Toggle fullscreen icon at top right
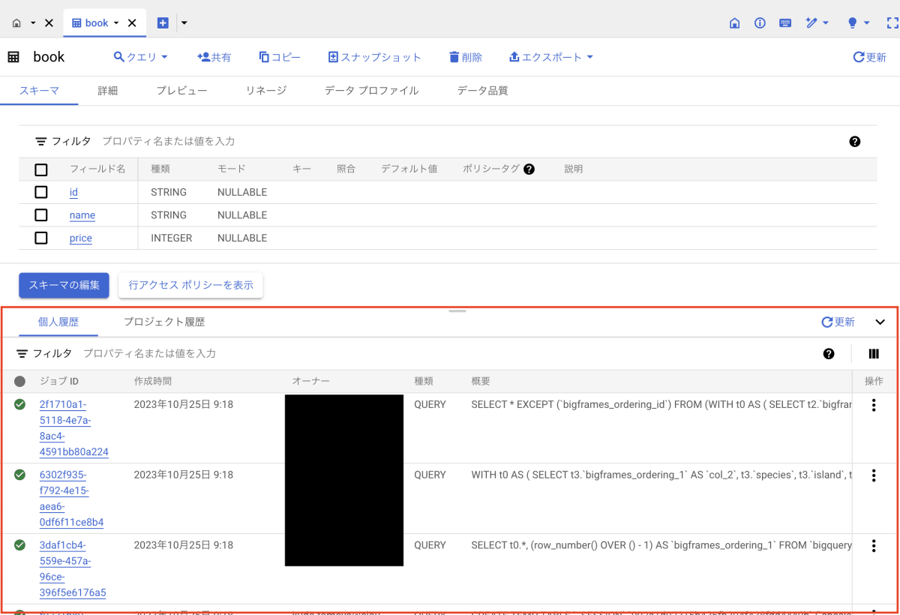The height and width of the screenshot is (615, 900). pyautogui.click(x=892, y=23)
